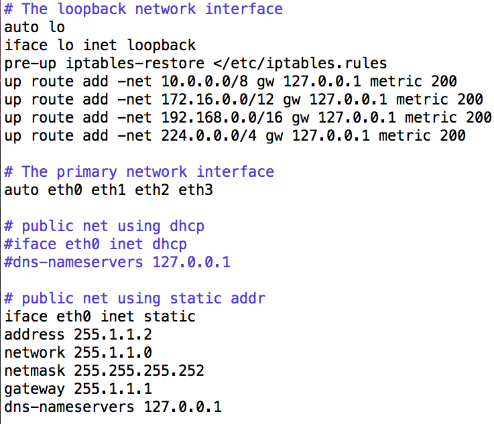
Task: Click the 10.0.0.0/8 network address
Action: click(204, 82)
